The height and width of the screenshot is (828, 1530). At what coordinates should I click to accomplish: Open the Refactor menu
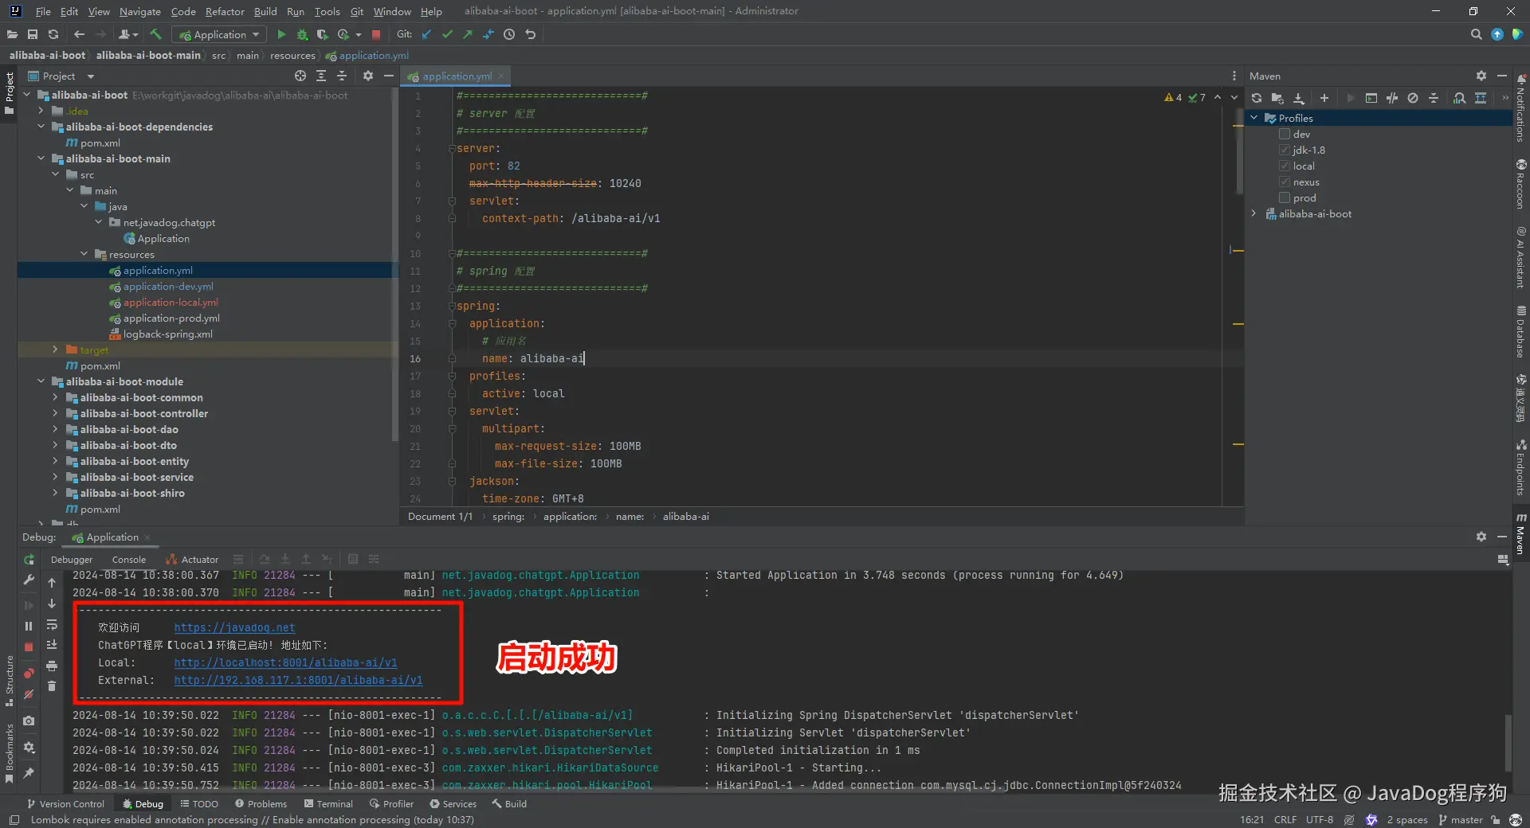pos(225,11)
